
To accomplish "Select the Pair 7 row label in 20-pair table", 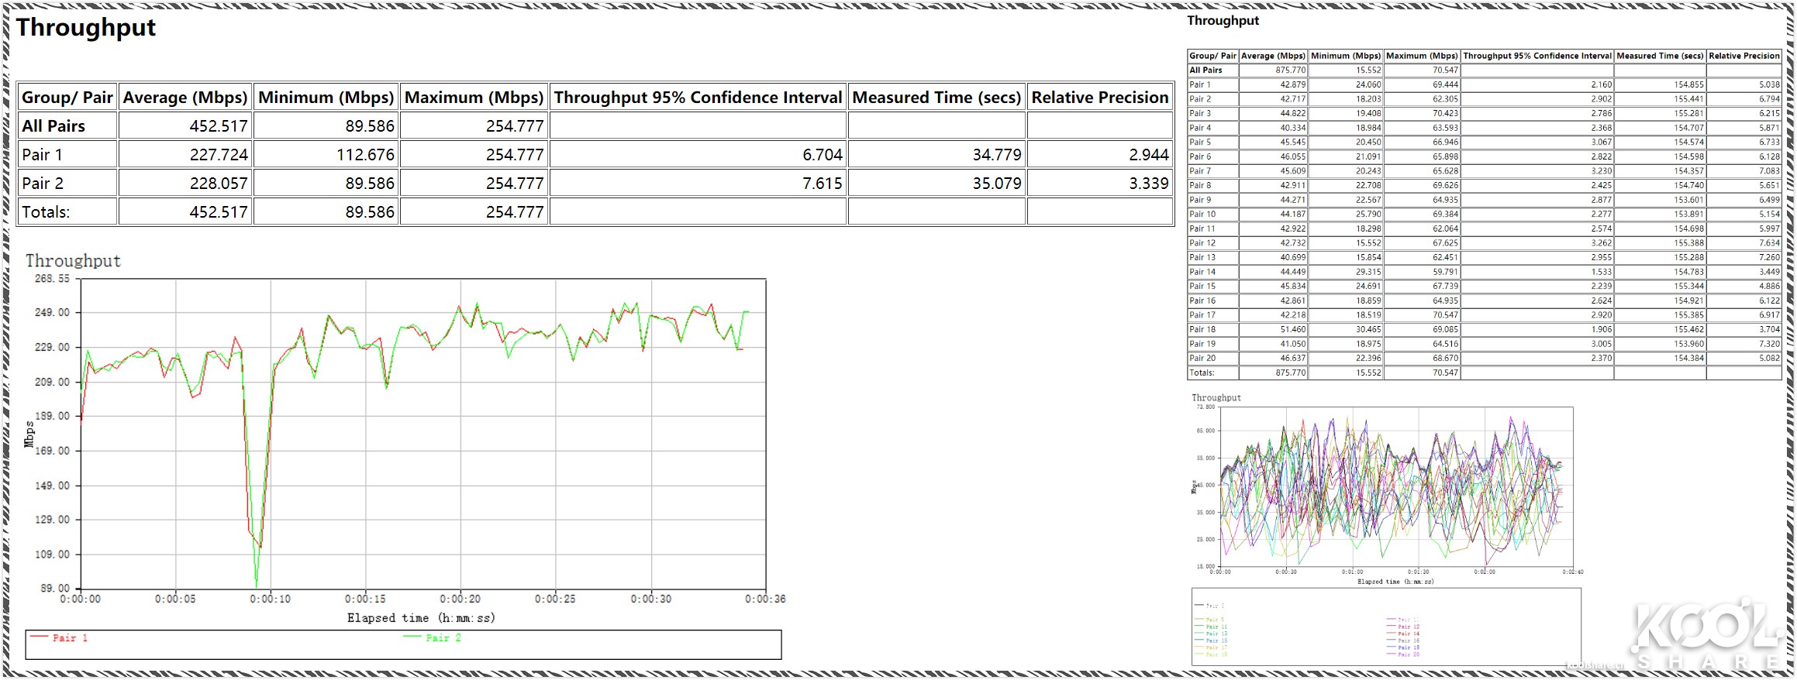I will (1200, 171).
